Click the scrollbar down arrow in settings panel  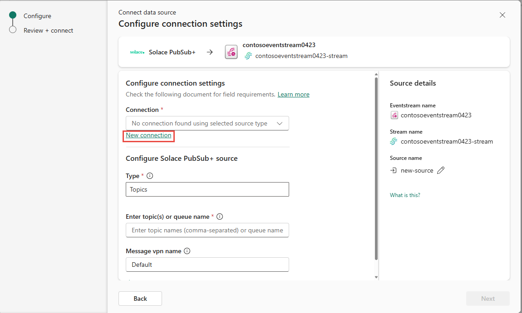click(x=376, y=277)
